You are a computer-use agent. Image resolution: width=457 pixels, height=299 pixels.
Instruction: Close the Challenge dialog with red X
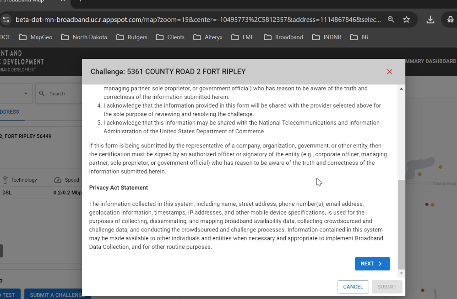389,72
